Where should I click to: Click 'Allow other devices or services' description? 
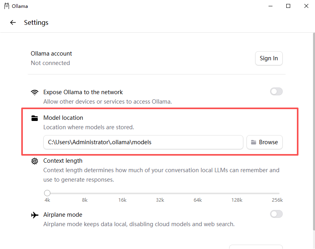(107, 102)
